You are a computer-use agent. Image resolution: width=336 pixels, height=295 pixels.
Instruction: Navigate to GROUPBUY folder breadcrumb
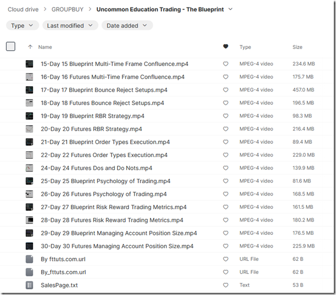pyautogui.click(x=68, y=10)
